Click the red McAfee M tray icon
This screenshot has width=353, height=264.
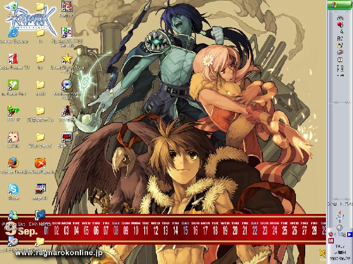click(331, 241)
